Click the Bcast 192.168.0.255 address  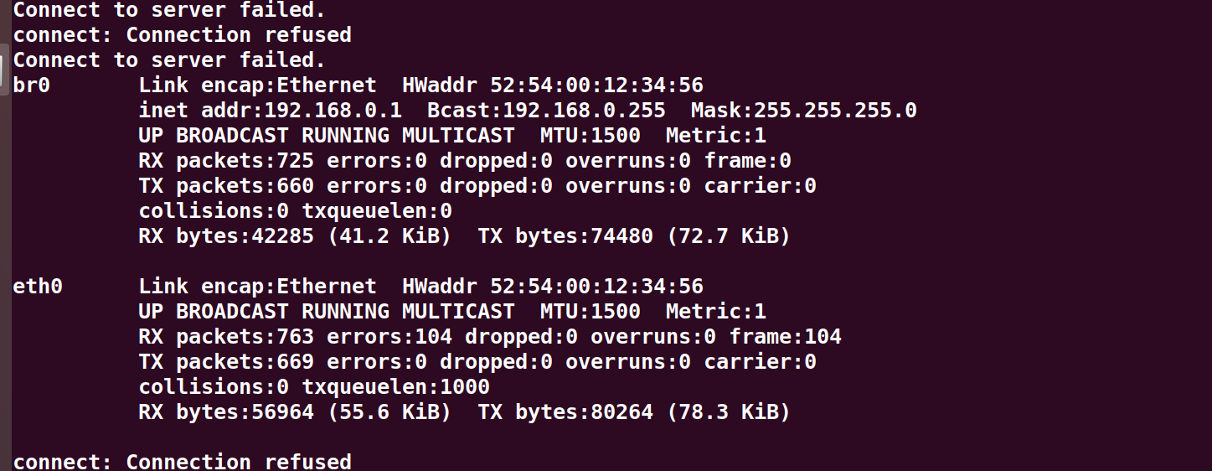coord(546,111)
